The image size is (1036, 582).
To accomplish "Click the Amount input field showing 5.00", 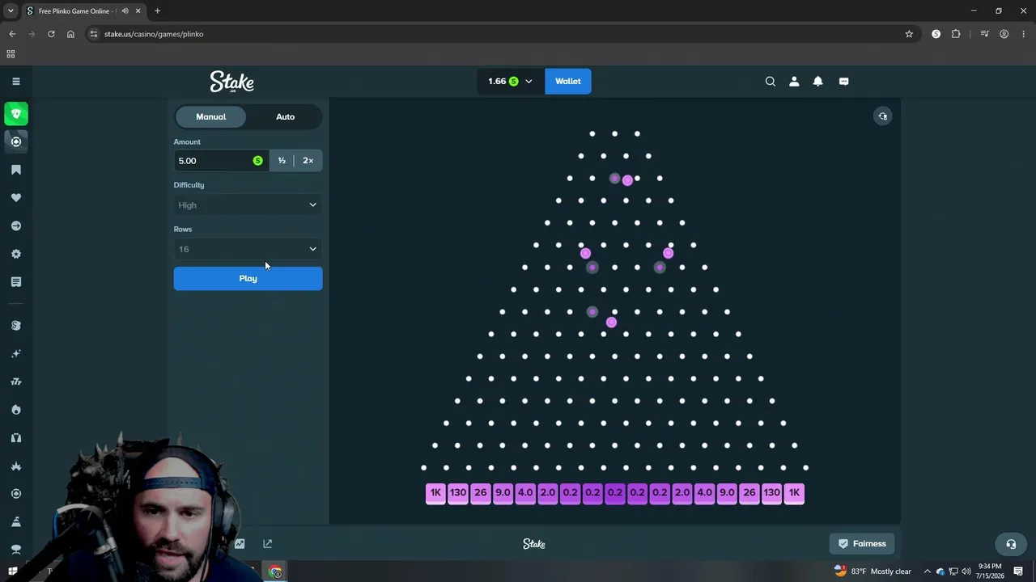I will coord(221,161).
